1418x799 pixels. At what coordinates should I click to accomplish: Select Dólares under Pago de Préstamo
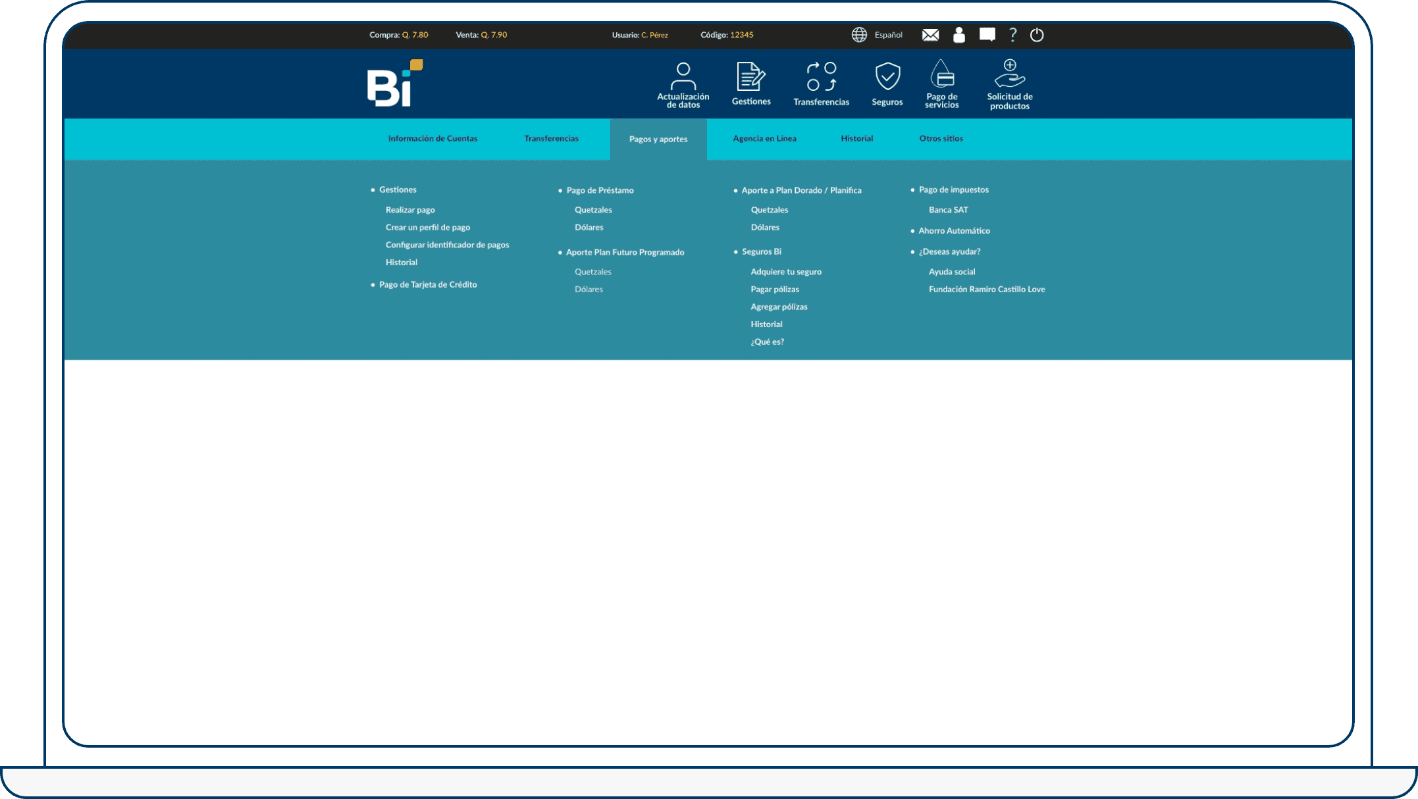589,227
